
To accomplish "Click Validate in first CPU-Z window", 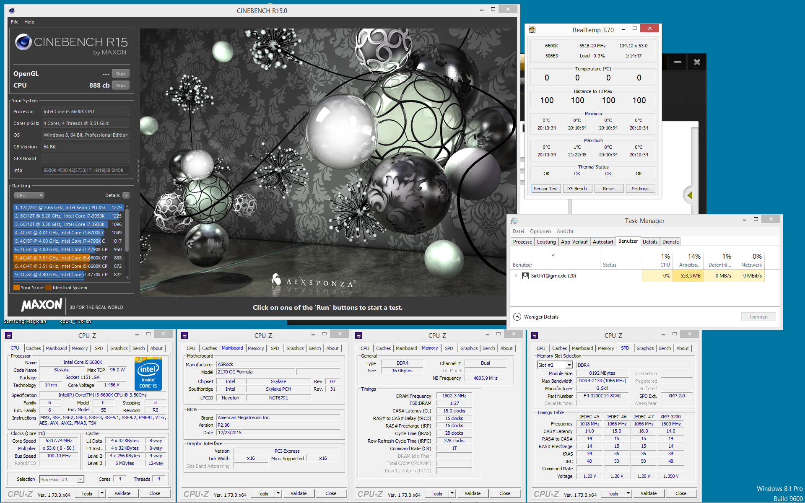I will 122,493.
